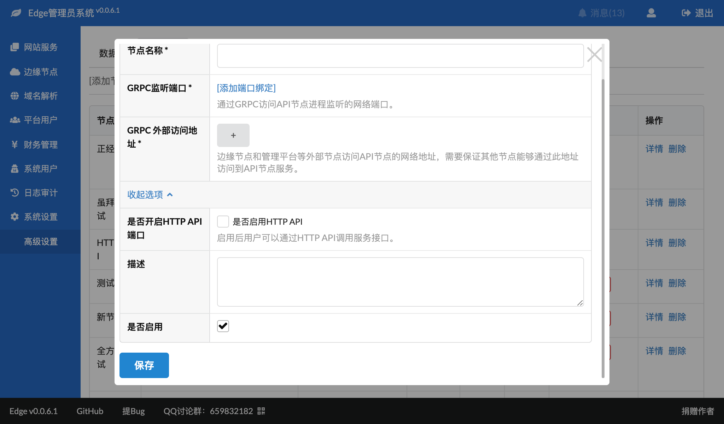Click 详情 in the HTT node row
This screenshot has height=424, width=724.
pyautogui.click(x=654, y=243)
